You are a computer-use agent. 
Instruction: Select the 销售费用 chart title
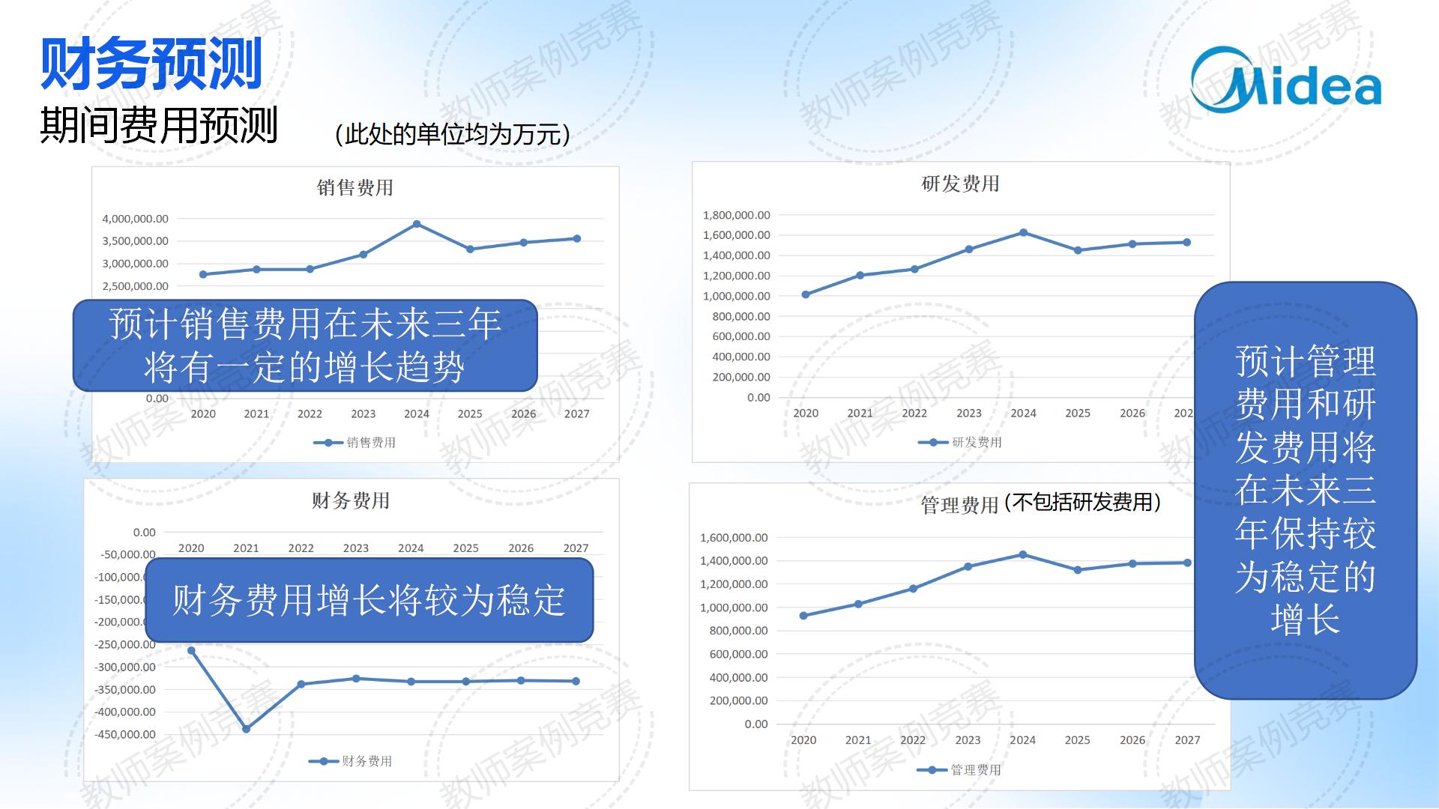(355, 187)
